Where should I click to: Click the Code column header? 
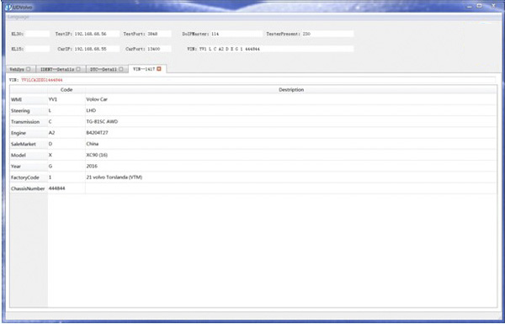(x=66, y=89)
